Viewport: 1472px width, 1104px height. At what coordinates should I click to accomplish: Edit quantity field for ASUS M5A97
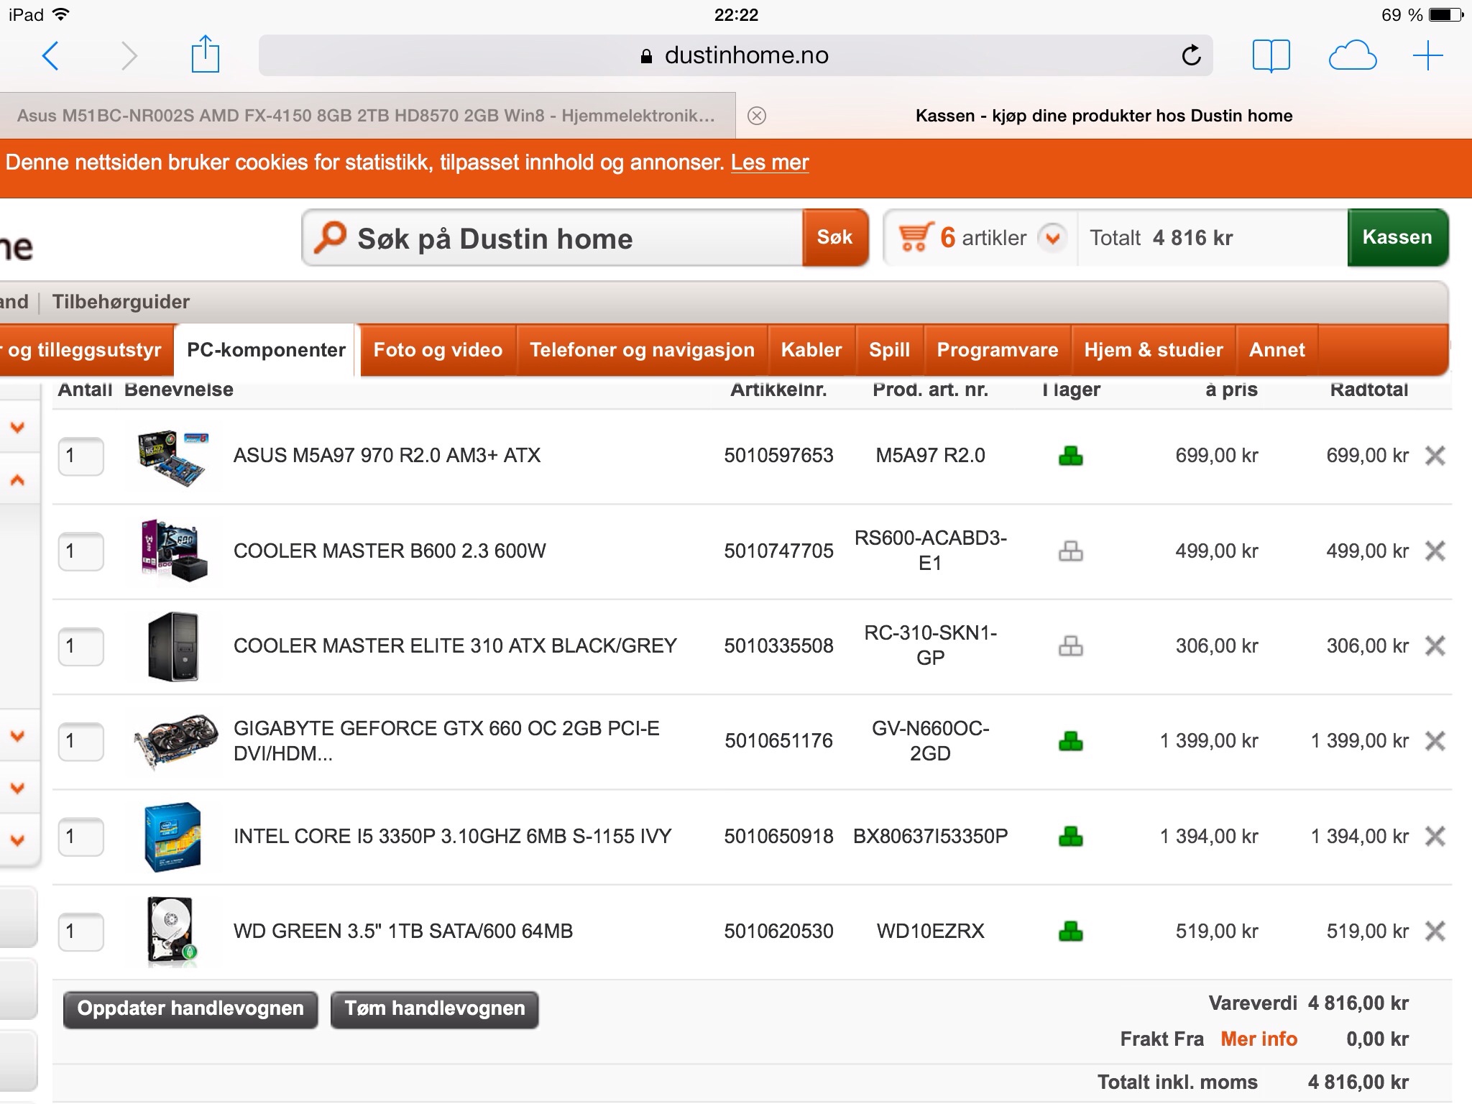click(x=80, y=456)
